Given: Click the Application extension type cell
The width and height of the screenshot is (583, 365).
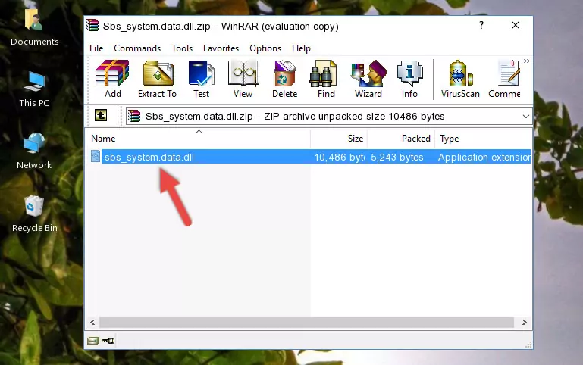Looking at the screenshot, I should (x=484, y=158).
